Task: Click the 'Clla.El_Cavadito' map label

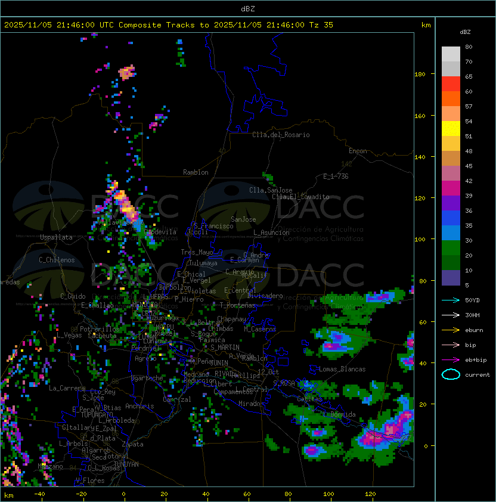Action: (x=300, y=197)
